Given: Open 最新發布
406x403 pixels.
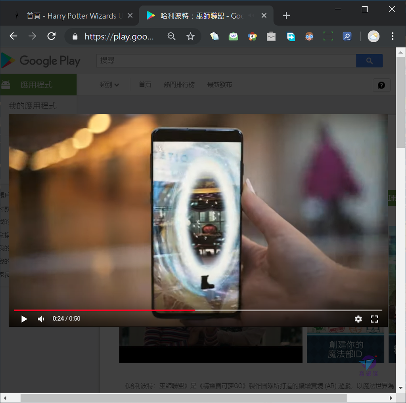Looking at the screenshot, I should 219,85.
